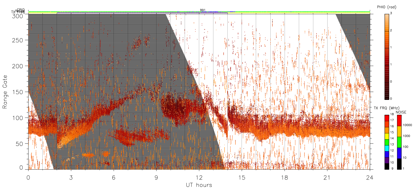Click x-axis tick label '9' under plot
The width and height of the screenshot is (416, 192).
pos(156,177)
